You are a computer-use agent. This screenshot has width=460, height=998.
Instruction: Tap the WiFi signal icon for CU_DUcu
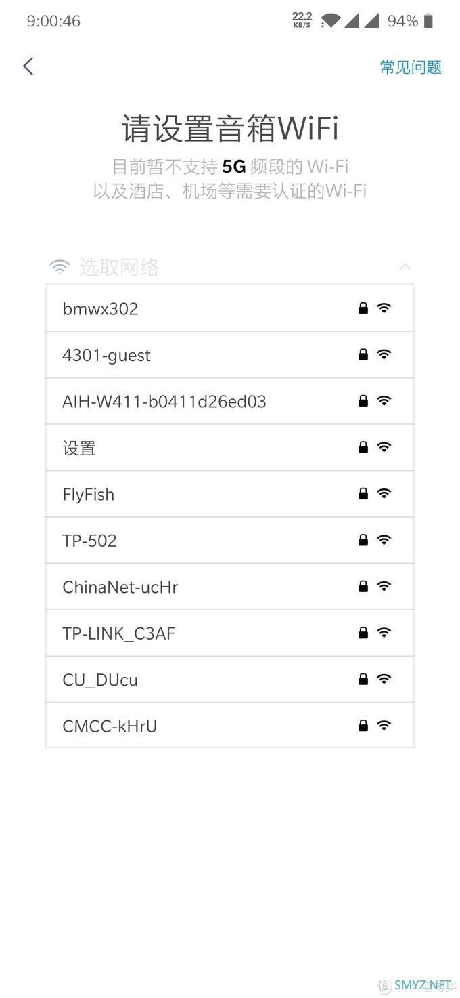point(384,679)
